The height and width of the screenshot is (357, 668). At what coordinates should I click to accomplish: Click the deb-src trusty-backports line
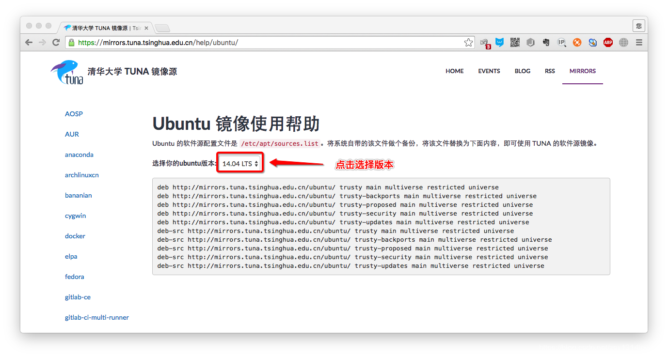pos(355,240)
